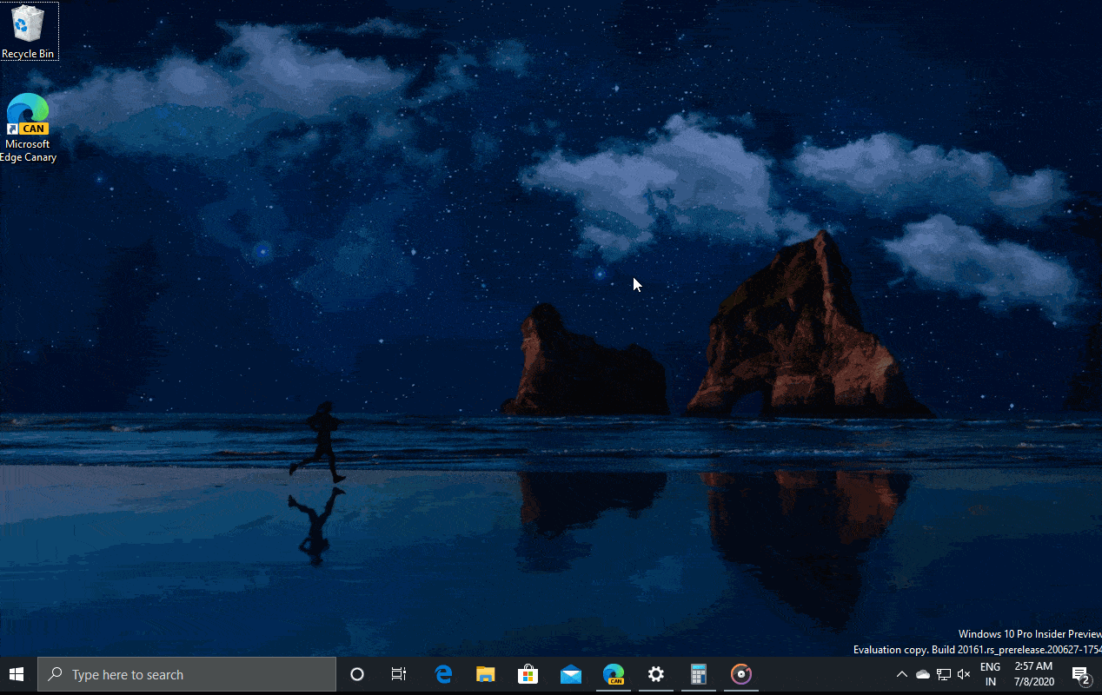Activate the Cortana button on the taskbar
The image size is (1102, 695).
click(x=356, y=674)
